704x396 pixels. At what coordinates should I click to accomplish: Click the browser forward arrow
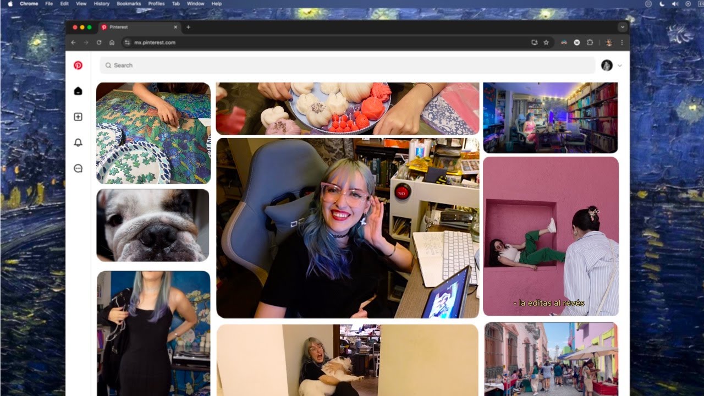pos(86,42)
